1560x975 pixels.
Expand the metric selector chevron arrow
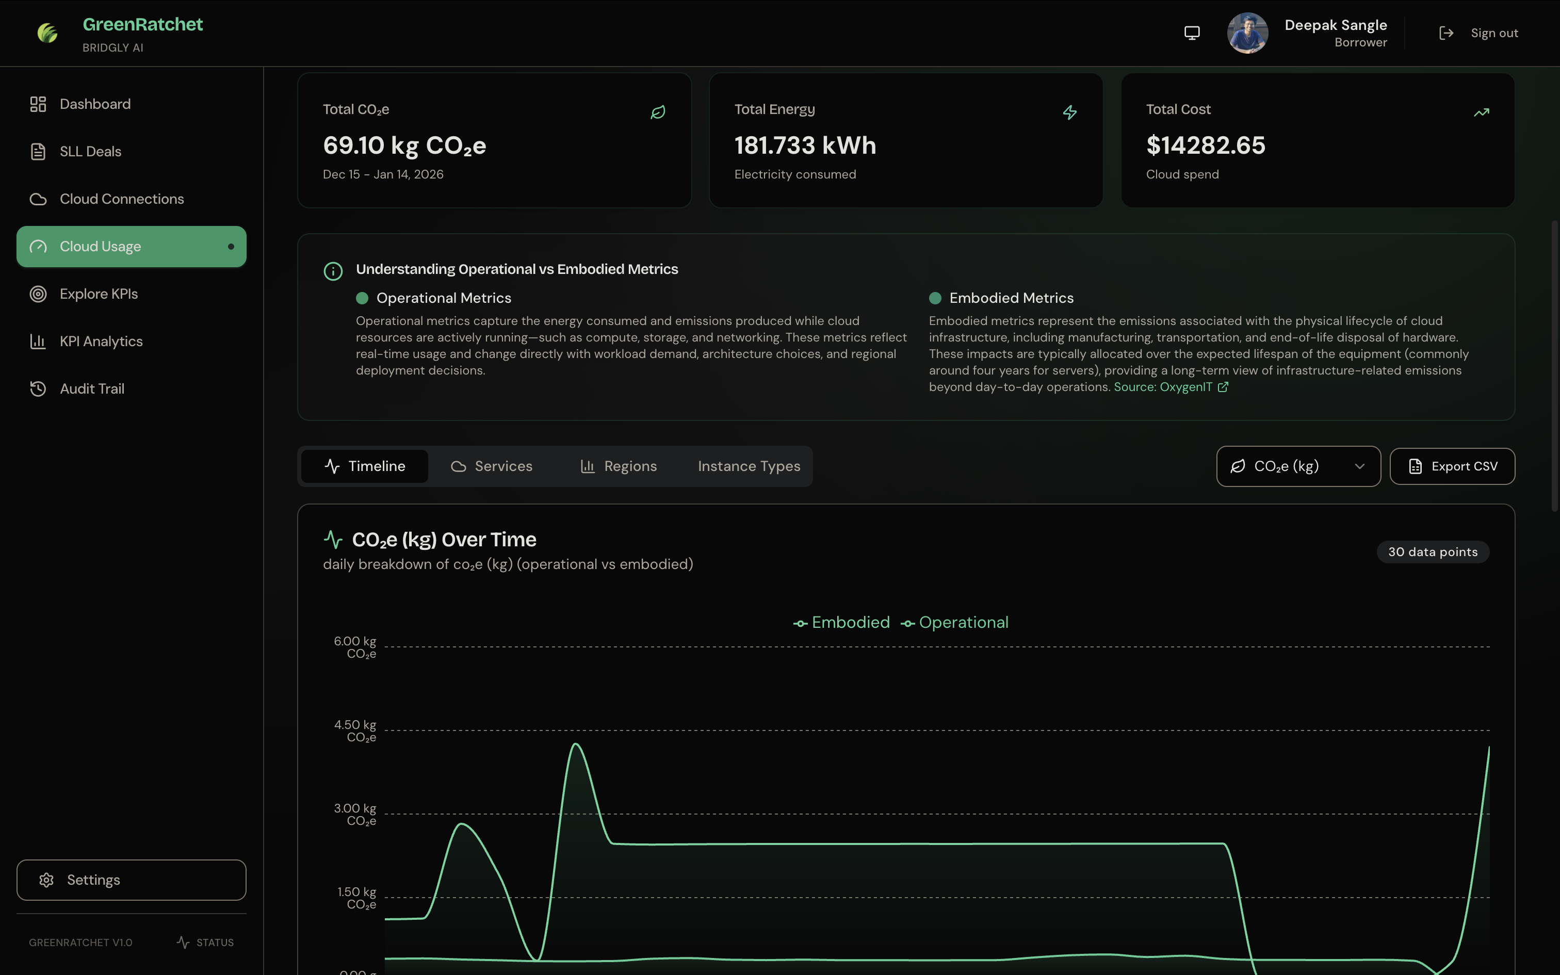[x=1359, y=466]
